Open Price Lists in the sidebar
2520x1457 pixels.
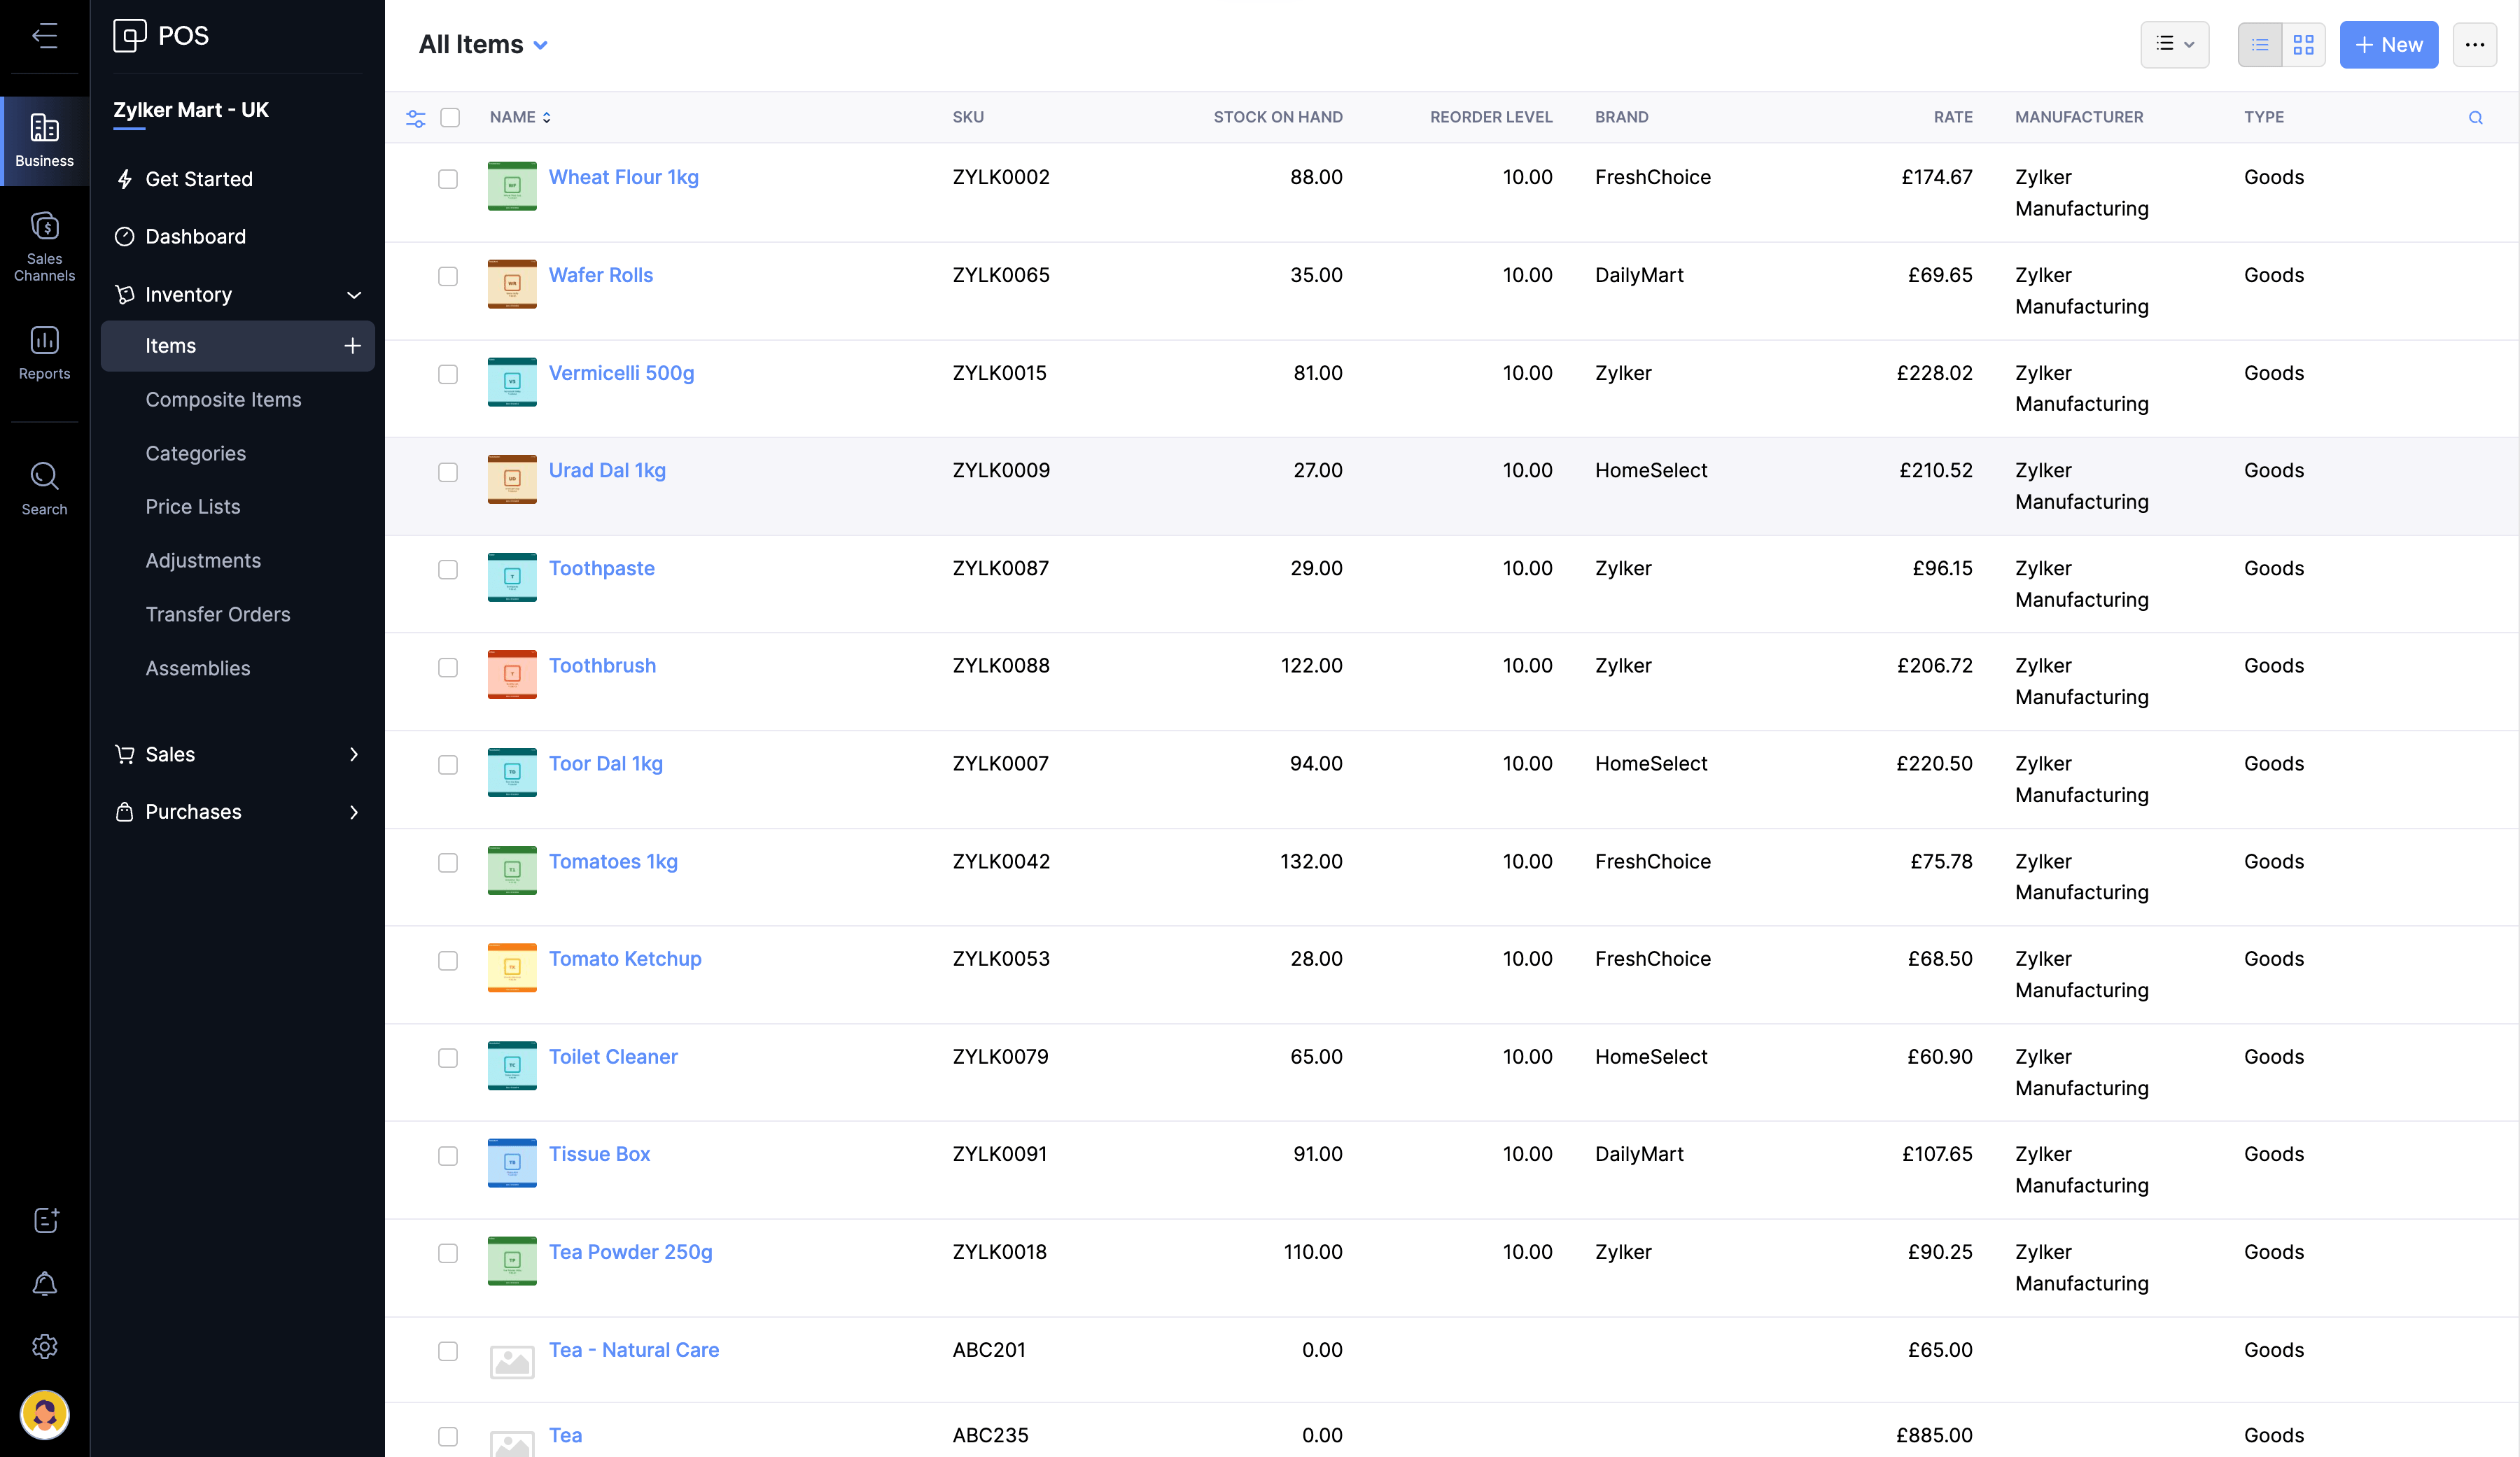(x=193, y=507)
